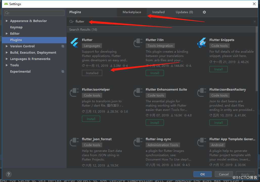Open the Updates (0) tab
Screen dimensions: 260x182
tap(184, 12)
